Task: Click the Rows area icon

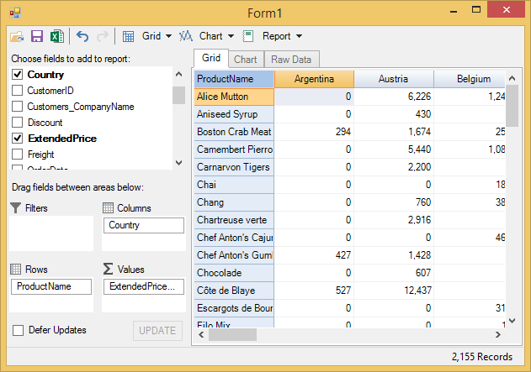Action: [x=16, y=269]
